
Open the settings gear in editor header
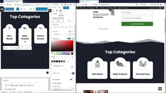(50, 11)
